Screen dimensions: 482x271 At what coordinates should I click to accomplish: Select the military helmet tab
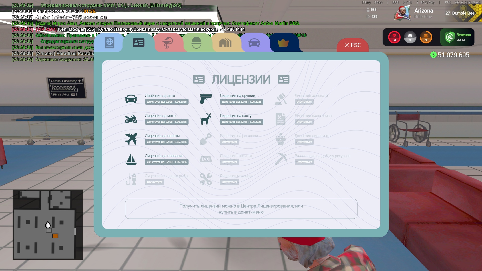(196, 43)
